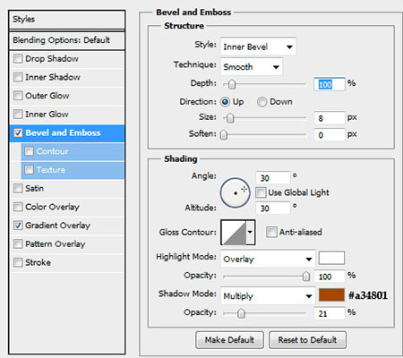Open the Highlight Mode dropdown showing Overlay
This screenshot has height=358, width=403.
[x=268, y=259]
